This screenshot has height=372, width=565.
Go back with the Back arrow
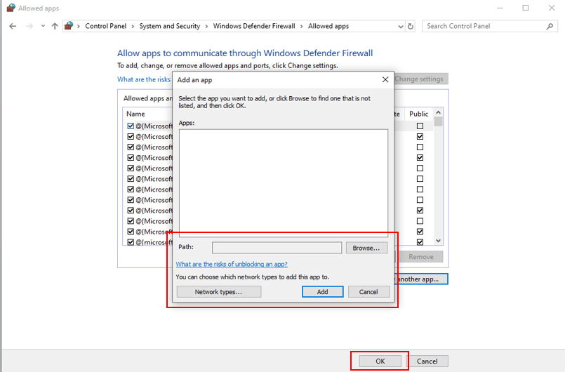click(13, 26)
